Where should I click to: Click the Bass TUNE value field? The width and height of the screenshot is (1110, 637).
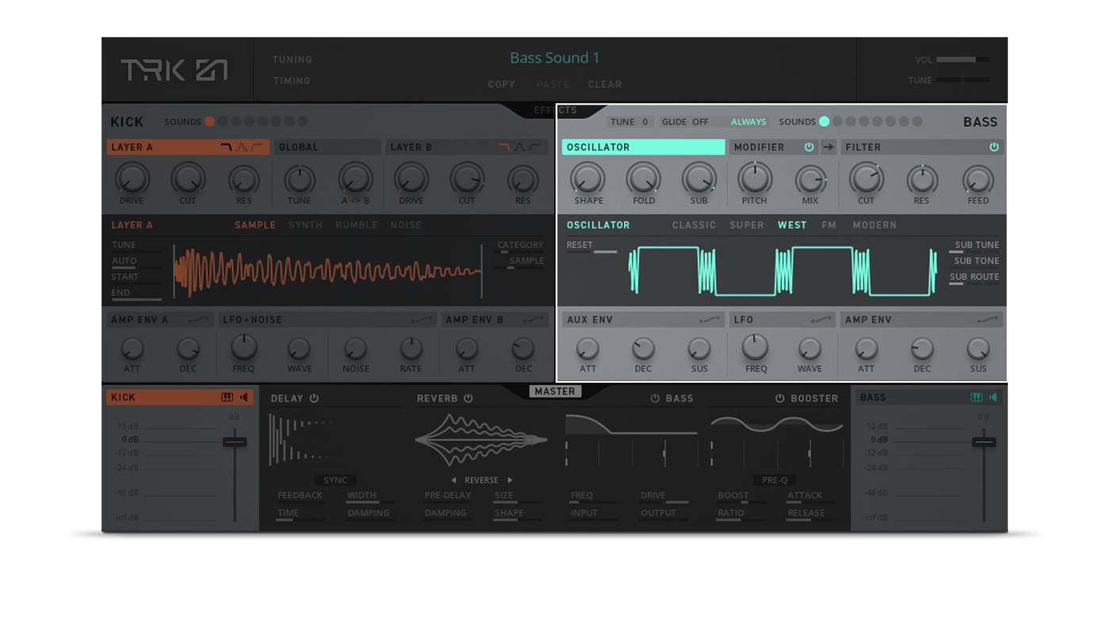tap(631, 122)
